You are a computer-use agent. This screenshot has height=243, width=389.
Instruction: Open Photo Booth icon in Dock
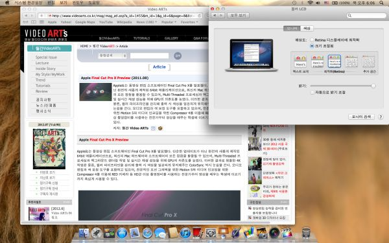tap(198, 233)
